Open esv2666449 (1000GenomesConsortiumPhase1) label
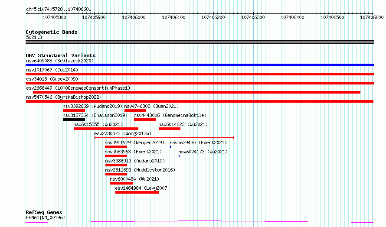386x227 pixels. (78, 88)
